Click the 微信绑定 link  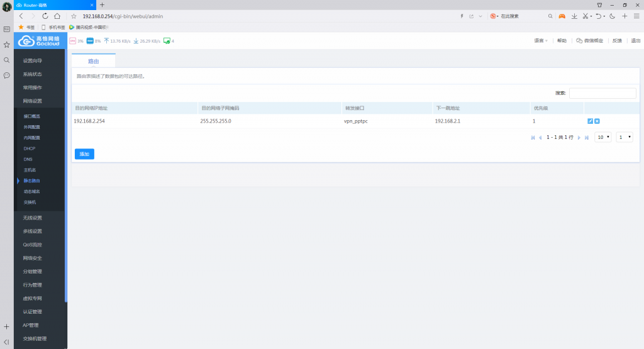(x=590, y=41)
